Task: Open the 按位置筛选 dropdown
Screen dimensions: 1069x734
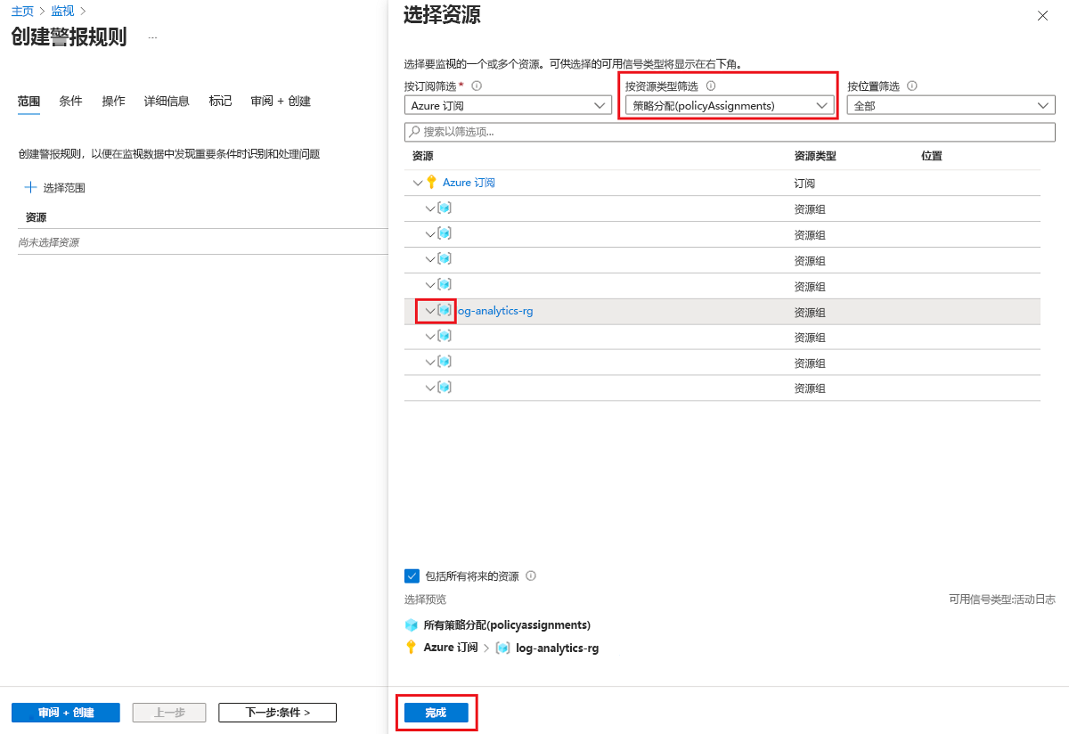Action: (951, 106)
